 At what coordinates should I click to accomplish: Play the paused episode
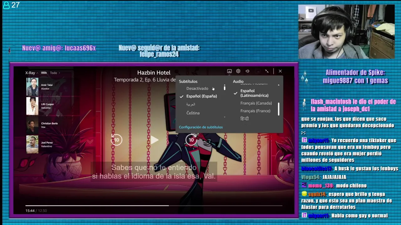(x=154, y=140)
